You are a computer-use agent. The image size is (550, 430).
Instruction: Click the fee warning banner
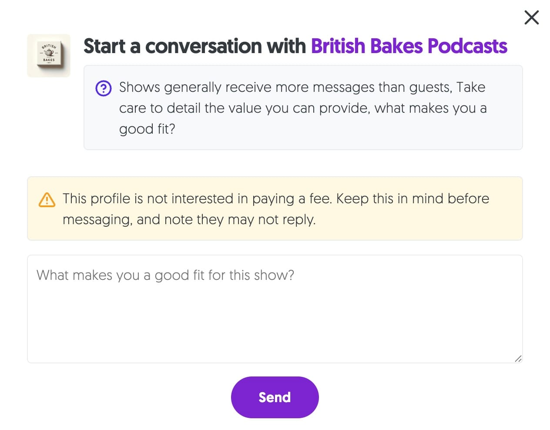click(275, 208)
